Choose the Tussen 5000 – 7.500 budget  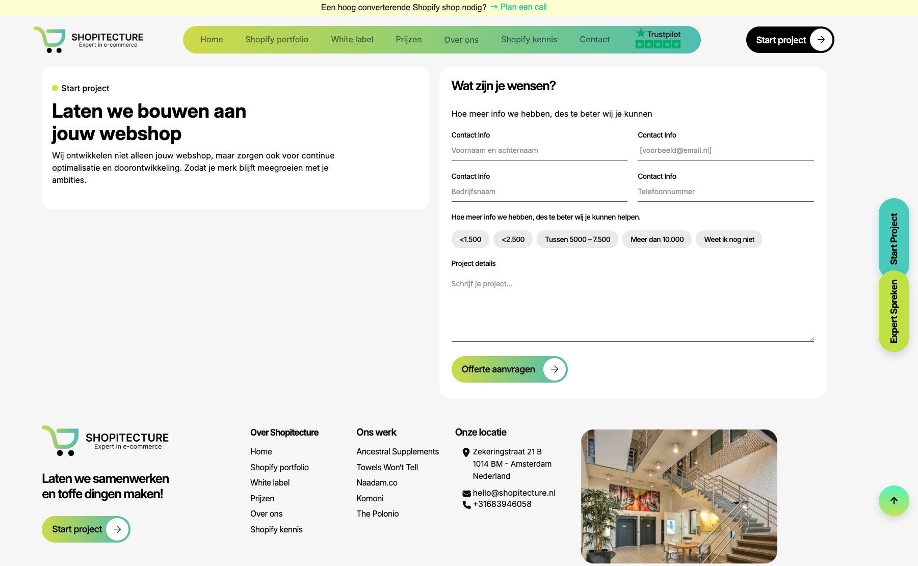(x=577, y=239)
